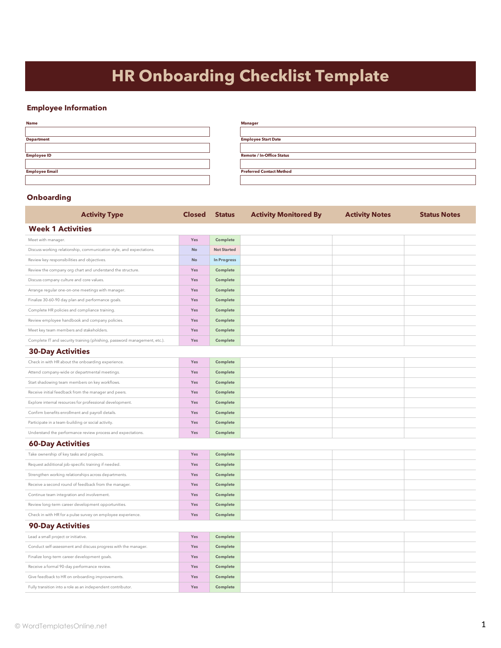Viewport: 501px width, 648px height.
Task: Select 'Take ownership of key tasks and projects.'
Action: (x=66, y=454)
